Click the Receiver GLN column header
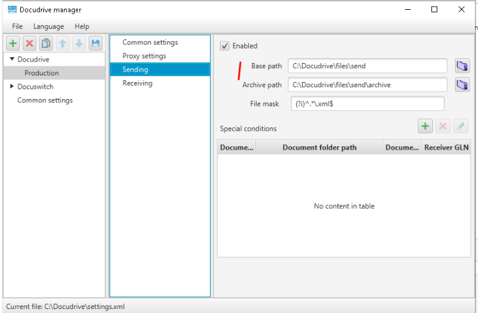 (x=446, y=148)
